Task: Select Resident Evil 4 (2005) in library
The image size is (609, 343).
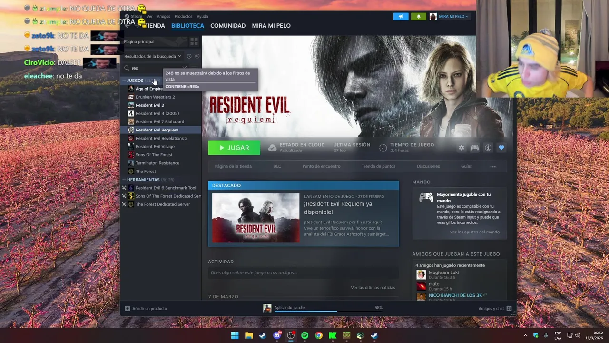Action: pyautogui.click(x=157, y=113)
